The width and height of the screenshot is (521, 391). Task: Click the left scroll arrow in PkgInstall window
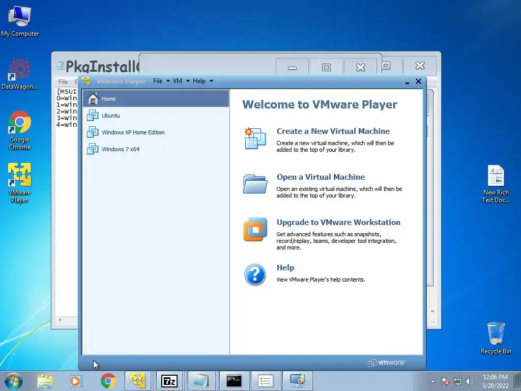60,320
